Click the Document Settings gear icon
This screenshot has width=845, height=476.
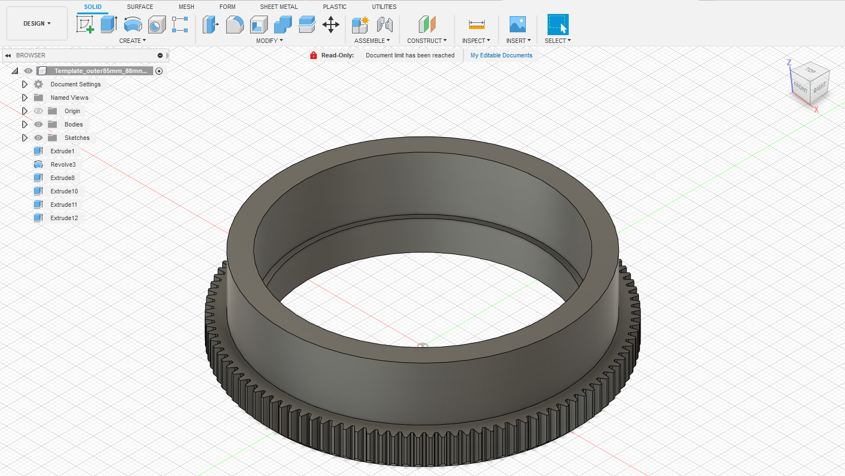[x=38, y=84]
